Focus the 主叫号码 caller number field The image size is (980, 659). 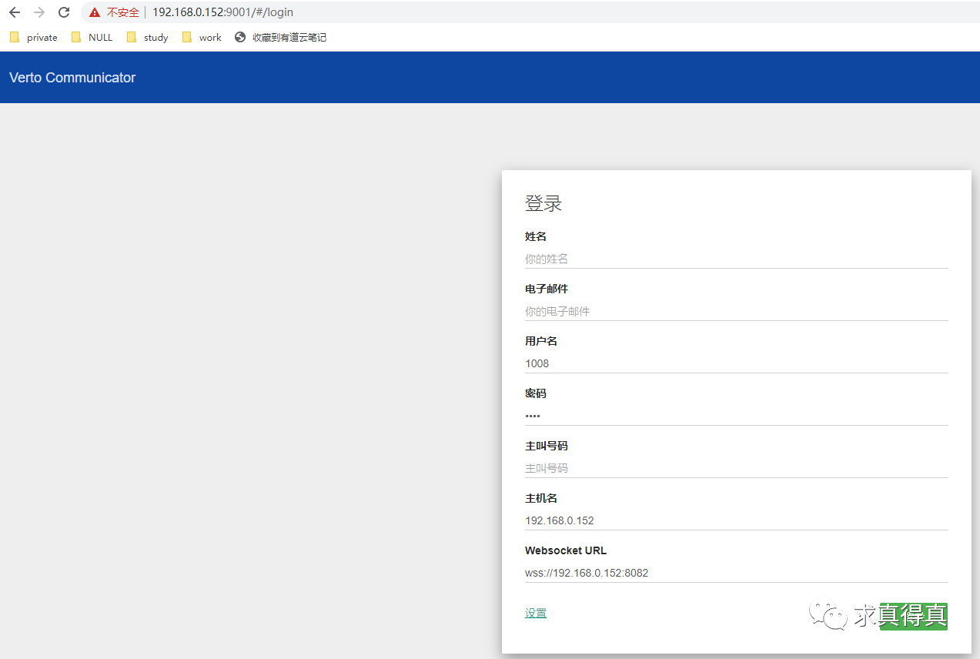pos(736,469)
